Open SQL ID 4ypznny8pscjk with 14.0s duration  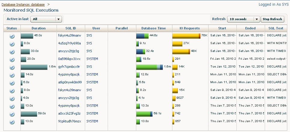69,74
